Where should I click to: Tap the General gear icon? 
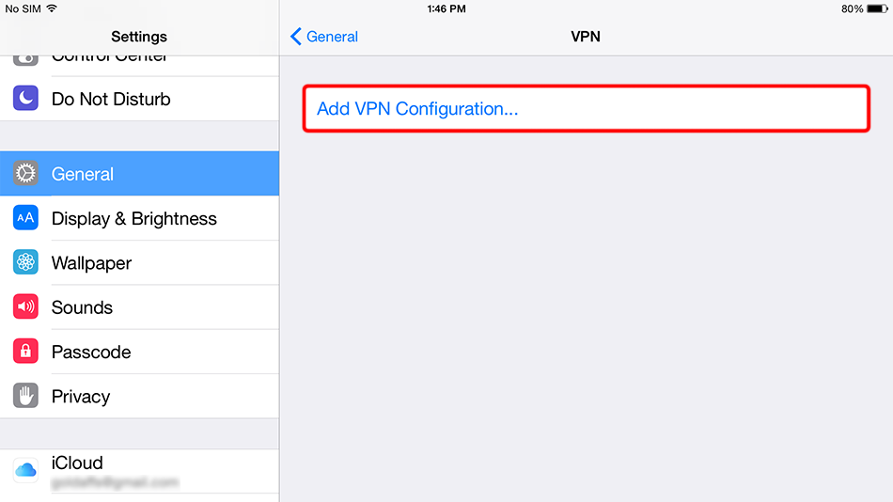(x=25, y=174)
